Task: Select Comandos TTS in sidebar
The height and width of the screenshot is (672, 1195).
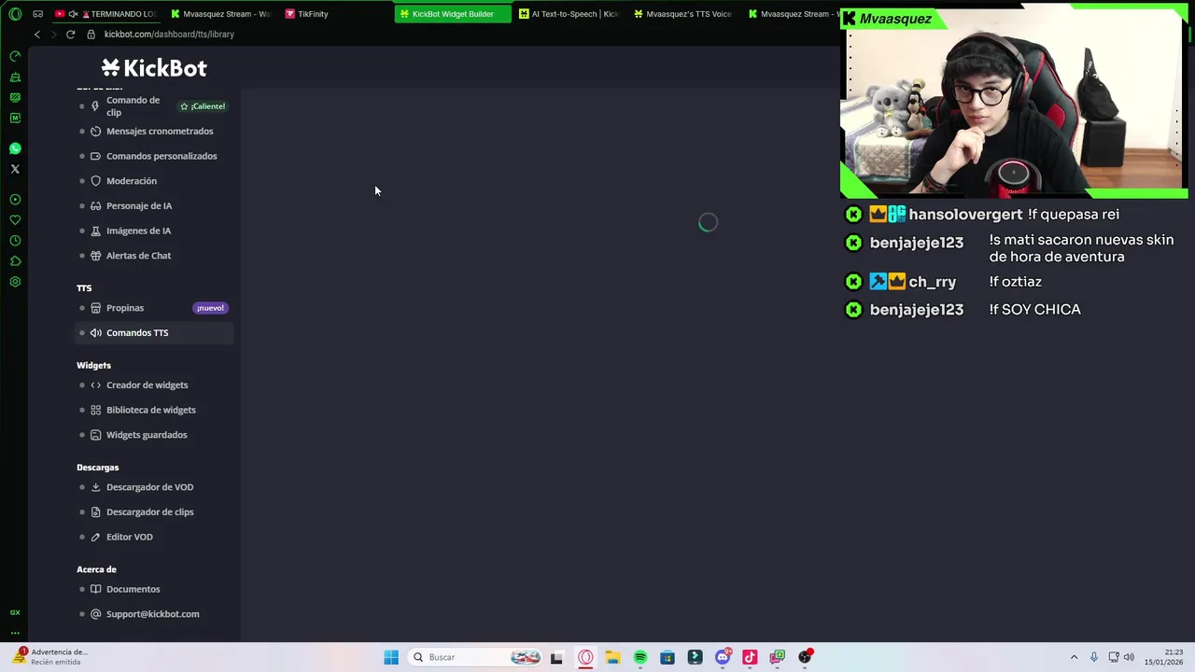Action: click(155, 333)
